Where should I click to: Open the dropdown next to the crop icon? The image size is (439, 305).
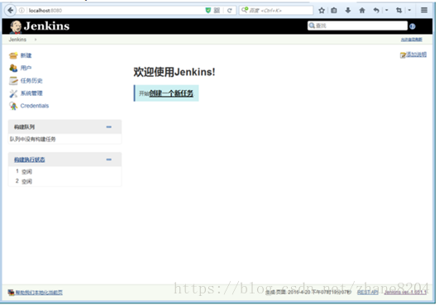coord(409,11)
